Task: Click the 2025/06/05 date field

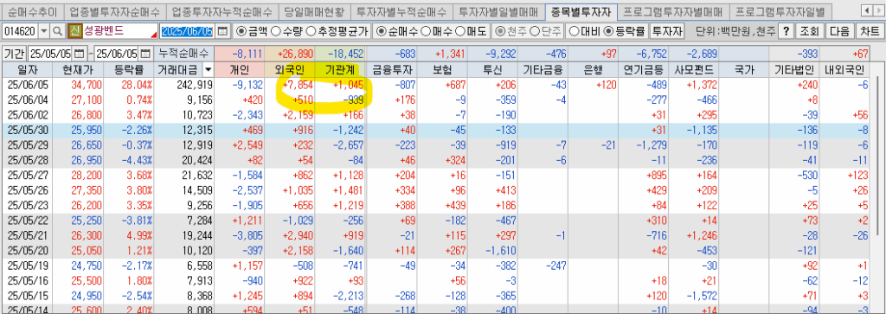Action: point(188,31)
